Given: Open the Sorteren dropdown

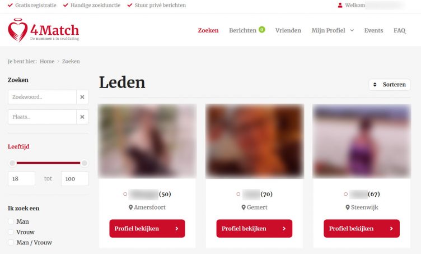Looking at the screenshot, I should tap(389, 85).
